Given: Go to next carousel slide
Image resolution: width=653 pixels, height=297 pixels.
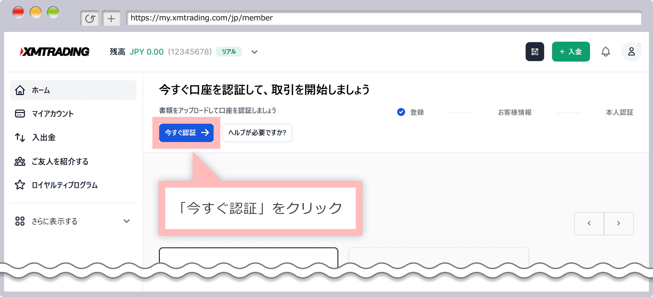Looking at the screenshot, I should click(618, 223).
